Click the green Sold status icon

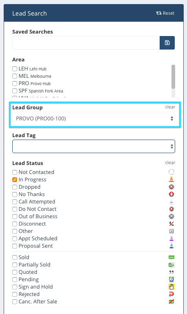click(171, 257)
